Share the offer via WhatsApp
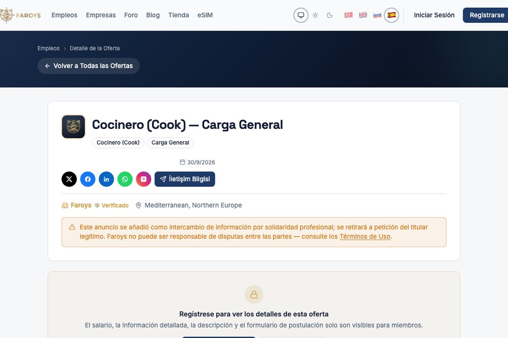 pyautogui.click(x=125, y=179)
